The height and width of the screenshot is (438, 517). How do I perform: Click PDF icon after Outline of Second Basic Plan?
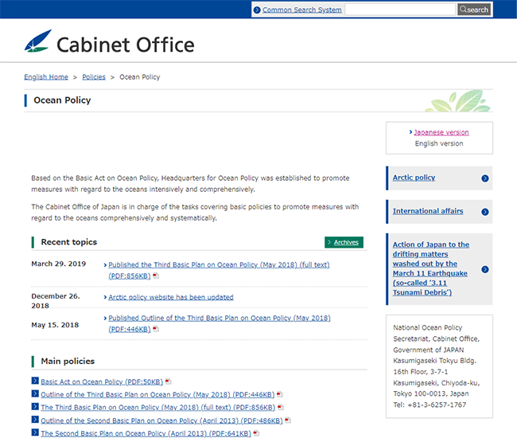(288, 420)
